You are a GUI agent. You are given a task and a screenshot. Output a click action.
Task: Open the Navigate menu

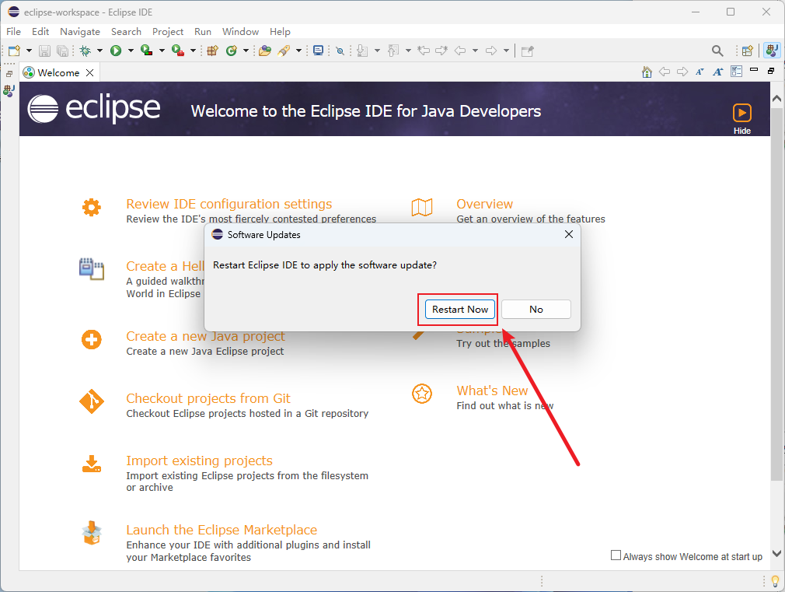(80, 32)
